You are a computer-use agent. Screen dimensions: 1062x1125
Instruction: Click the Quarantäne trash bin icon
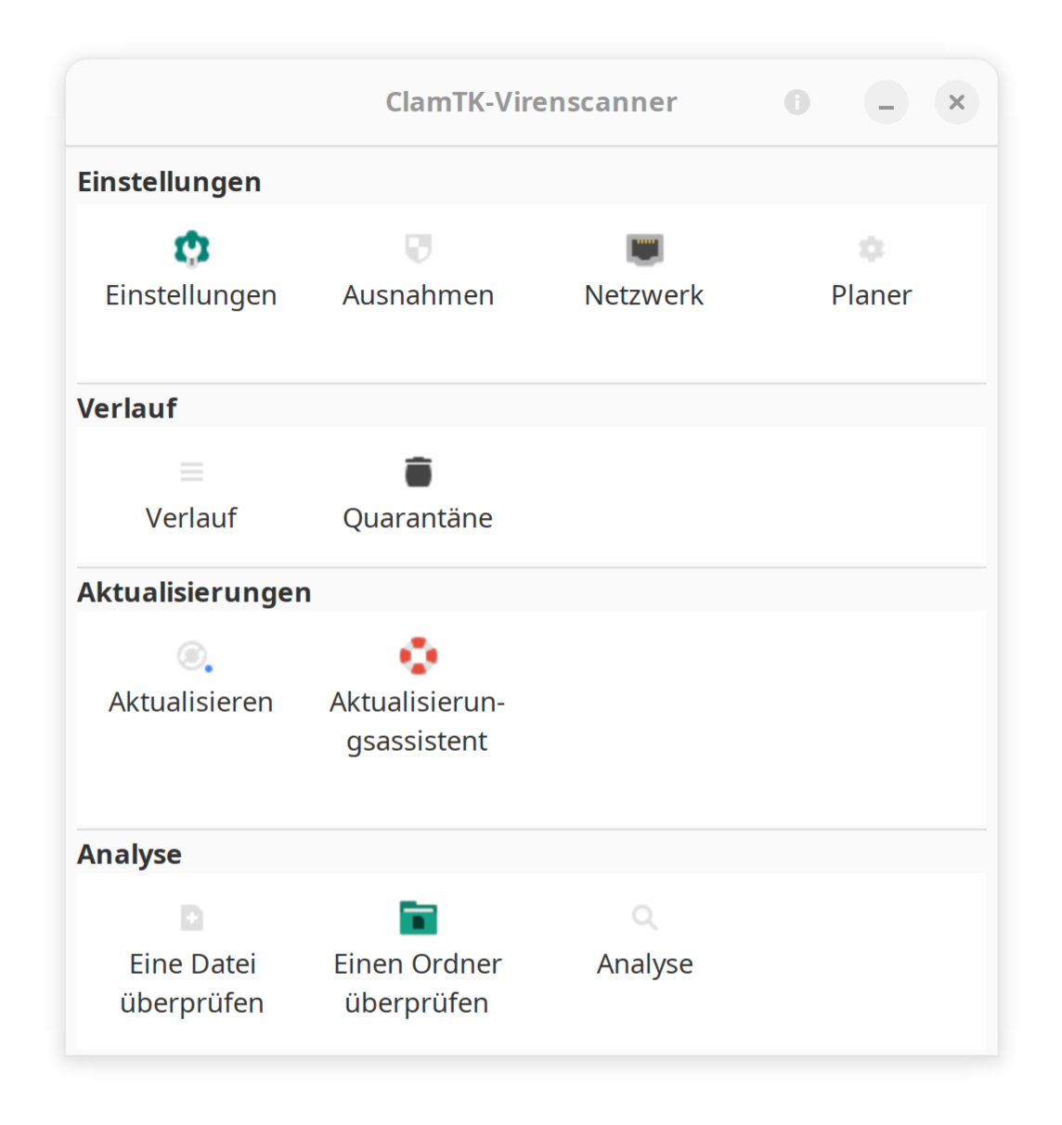point(419,472)
